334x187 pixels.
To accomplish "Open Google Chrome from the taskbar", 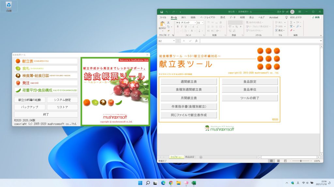I will coord(171,183).
